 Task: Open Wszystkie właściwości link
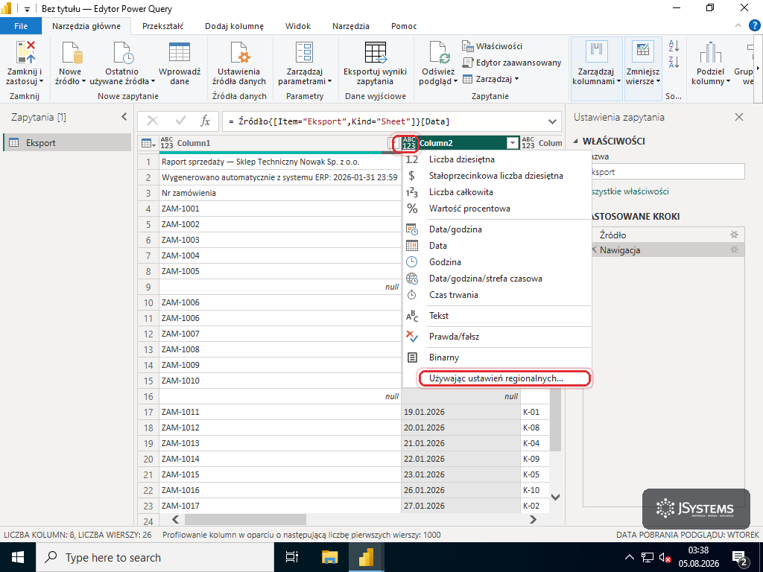(x=630, y=191)
